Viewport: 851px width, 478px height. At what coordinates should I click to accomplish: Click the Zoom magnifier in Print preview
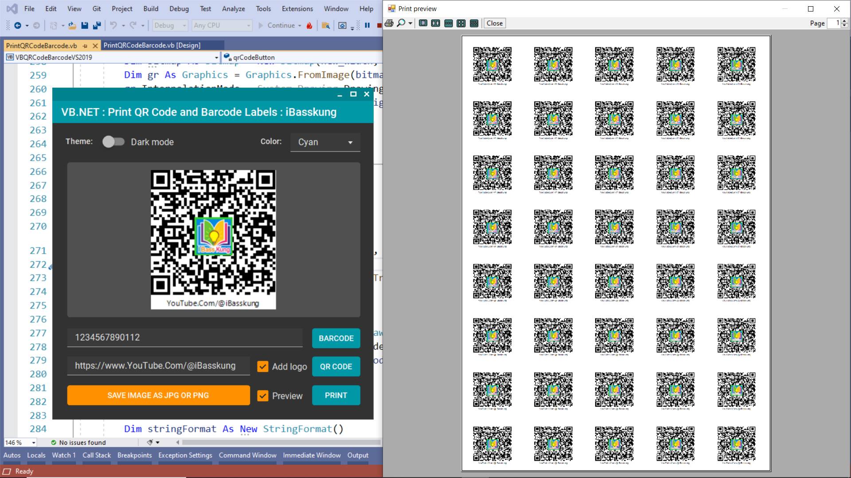tap(401, 23)
